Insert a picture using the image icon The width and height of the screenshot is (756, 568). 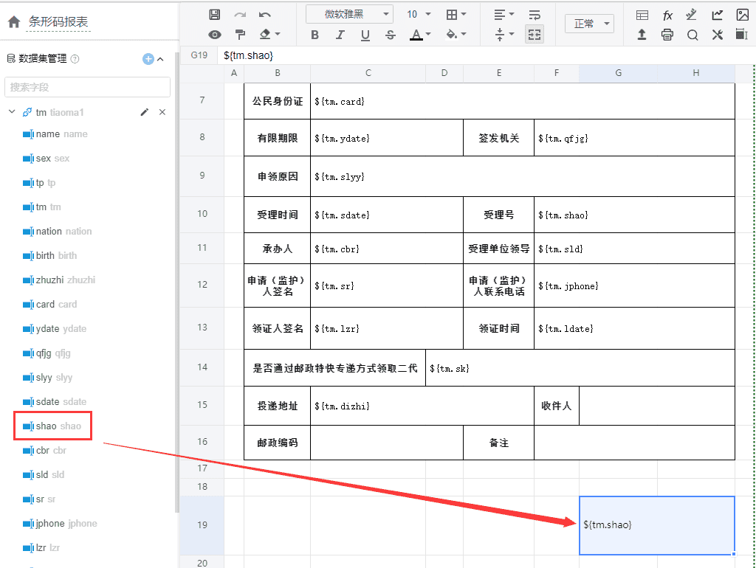click(x=743, y=15)
